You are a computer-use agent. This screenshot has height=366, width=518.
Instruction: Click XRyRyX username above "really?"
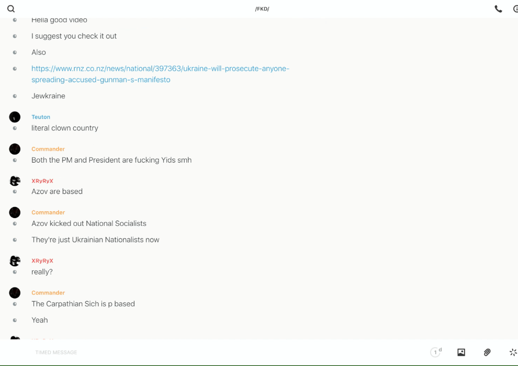[42, 261]
